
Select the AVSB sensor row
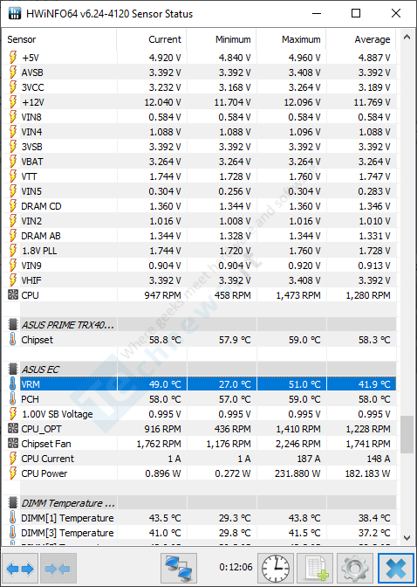[x=199, y=73]
